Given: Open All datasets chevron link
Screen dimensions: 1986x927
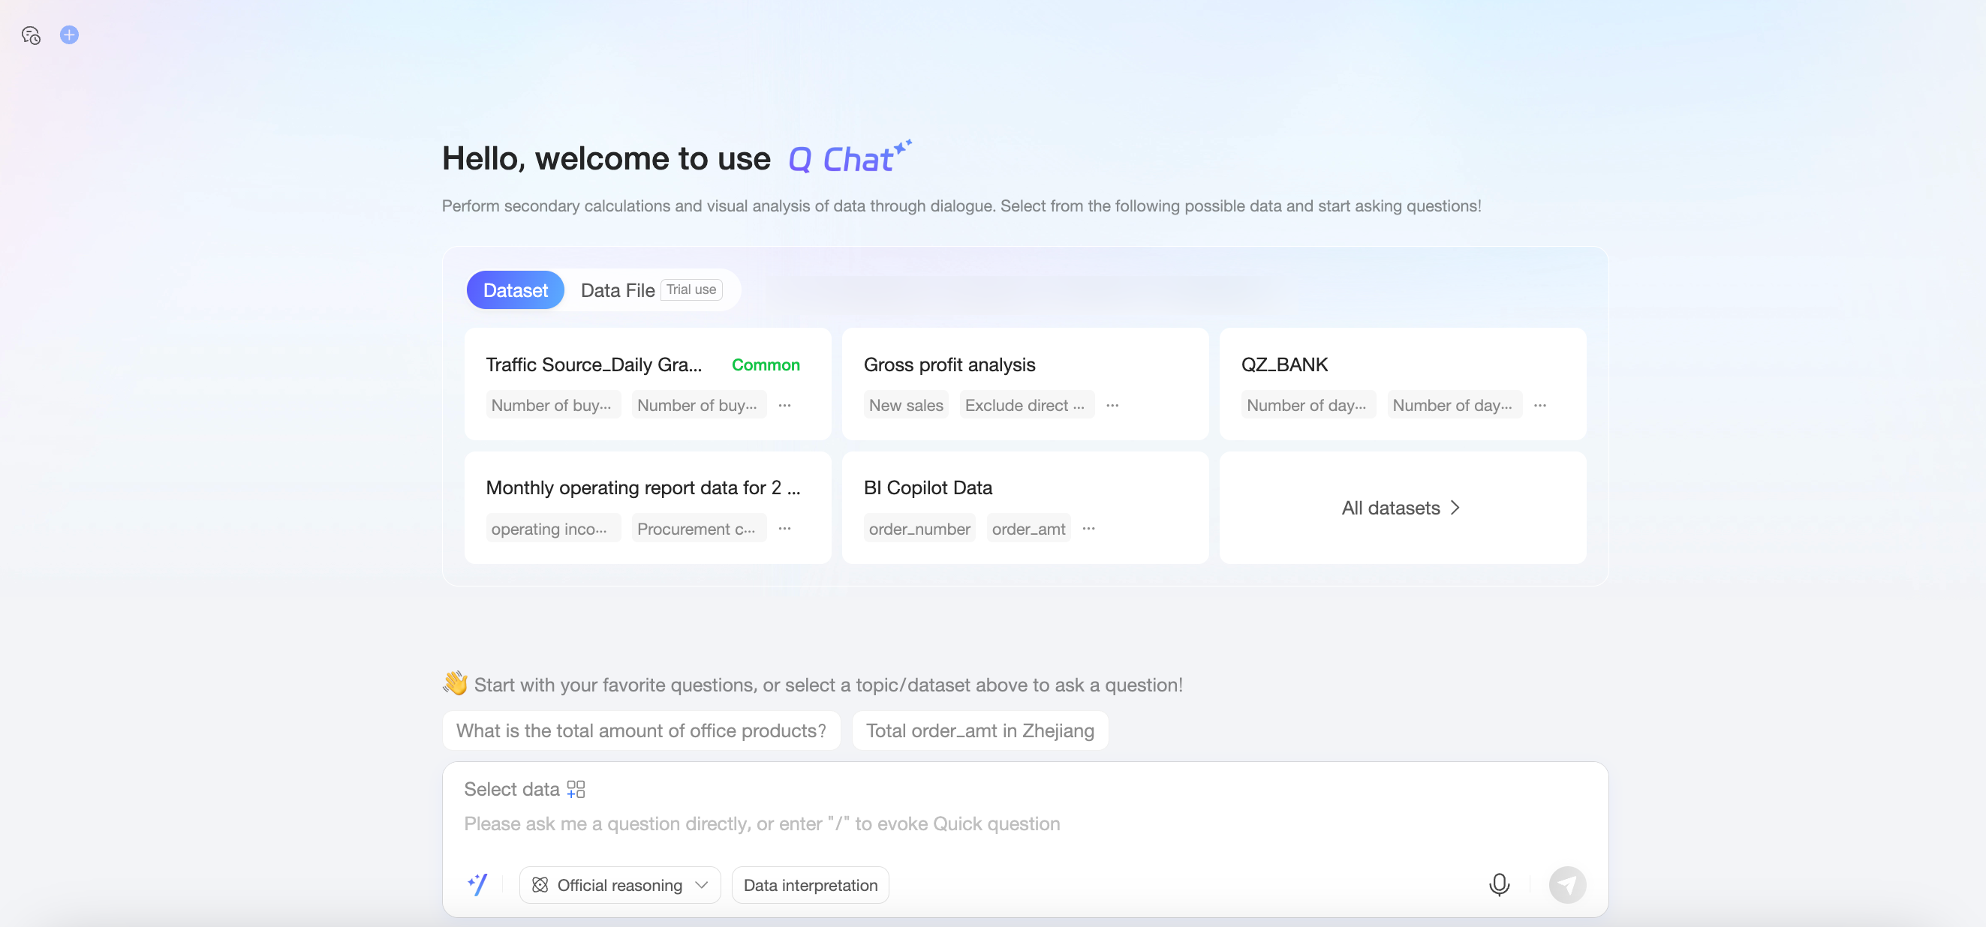Looking at the screenshot, I should click(1401, 508).
